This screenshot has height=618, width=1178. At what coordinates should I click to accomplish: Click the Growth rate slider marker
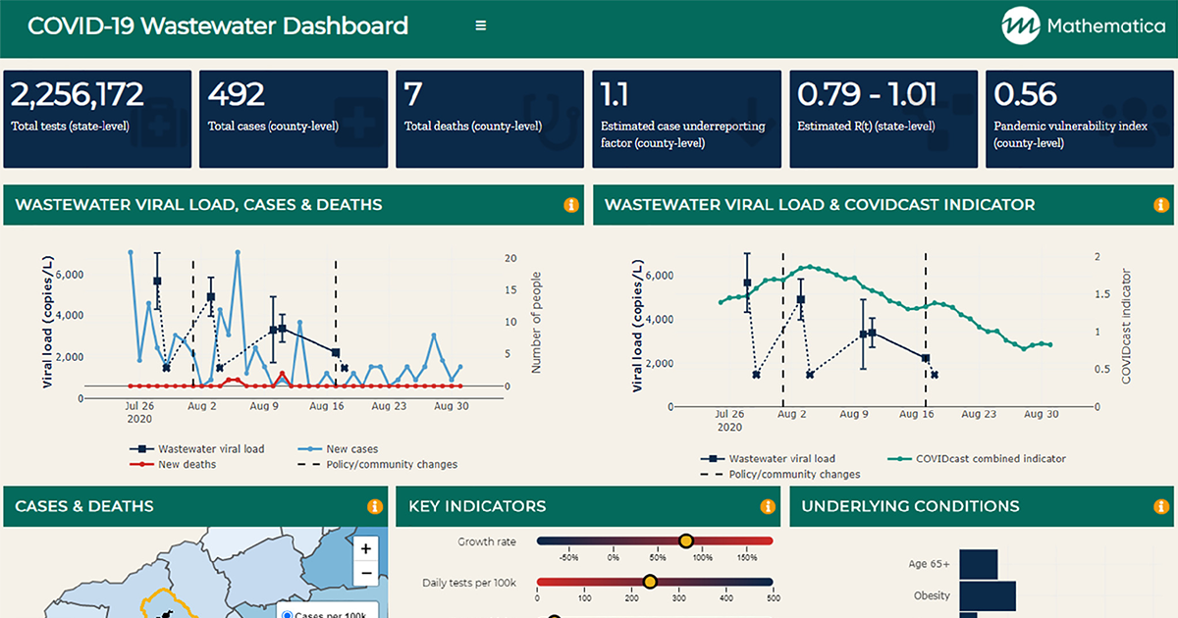(x=686, y=541)
